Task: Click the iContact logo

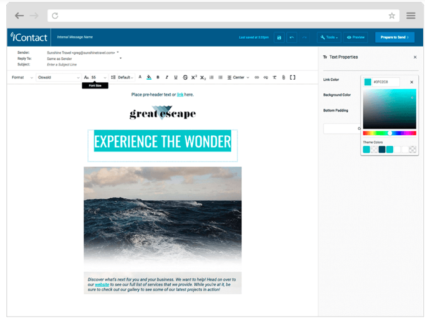Action: click(x=29, y=37)
